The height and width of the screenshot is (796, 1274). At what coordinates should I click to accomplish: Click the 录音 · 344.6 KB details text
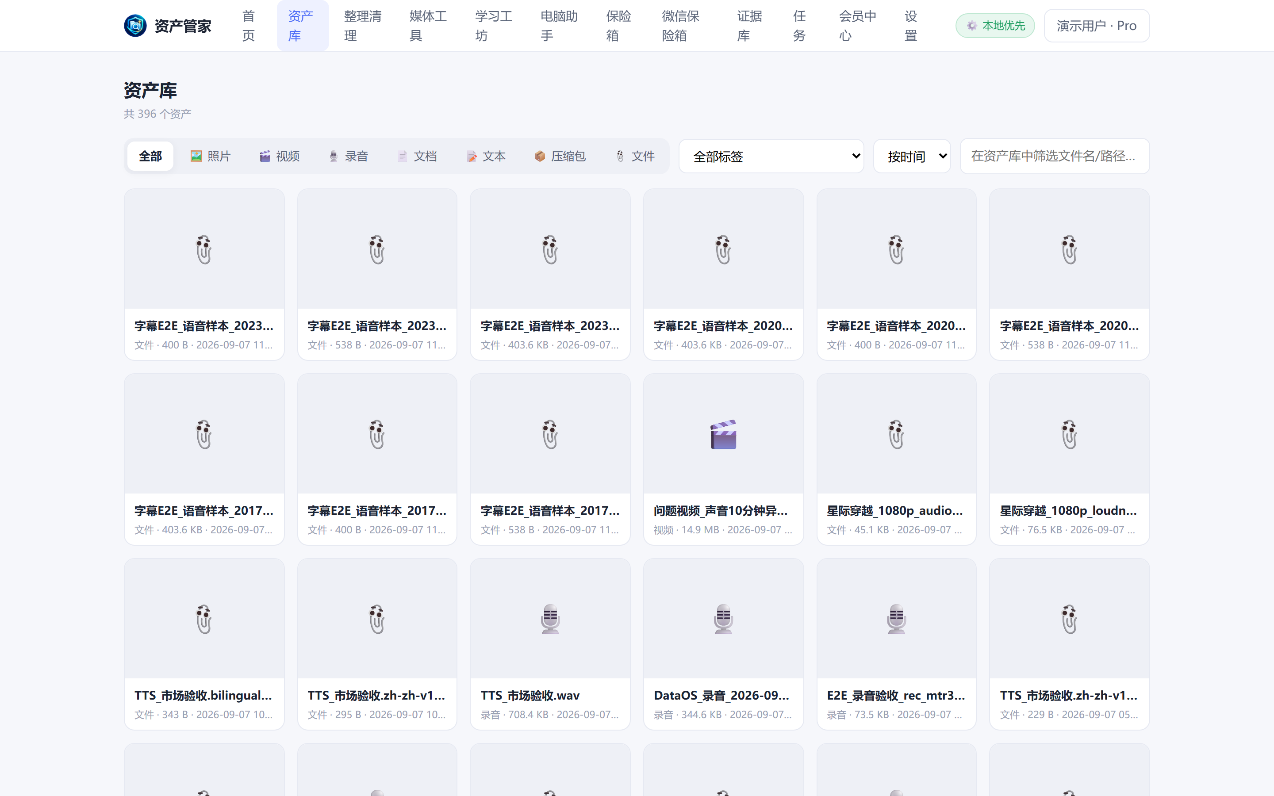click(723, 714)
